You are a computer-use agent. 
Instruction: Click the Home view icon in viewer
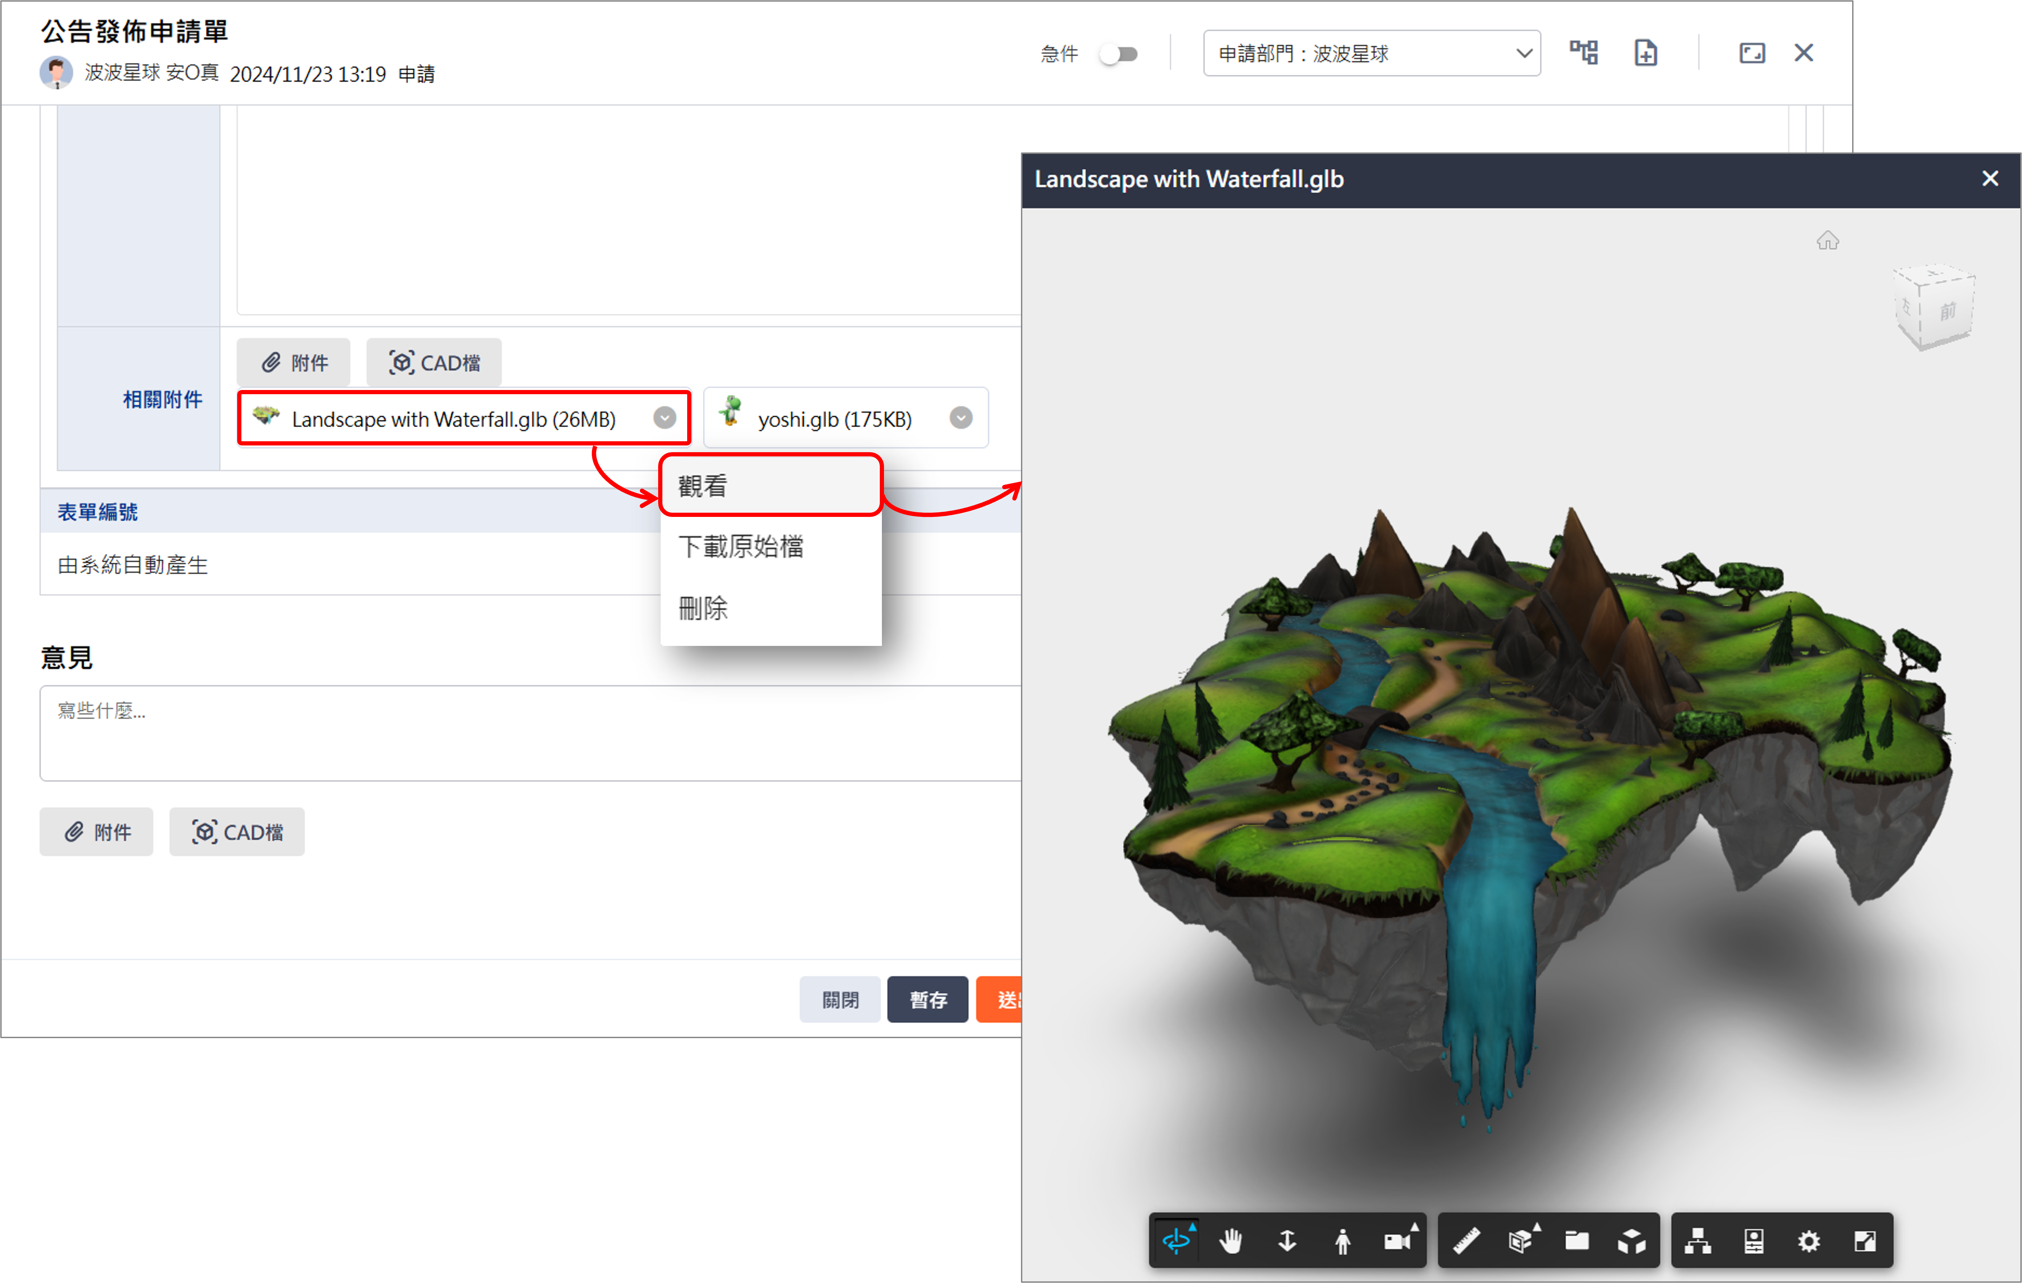point(1827,241)
